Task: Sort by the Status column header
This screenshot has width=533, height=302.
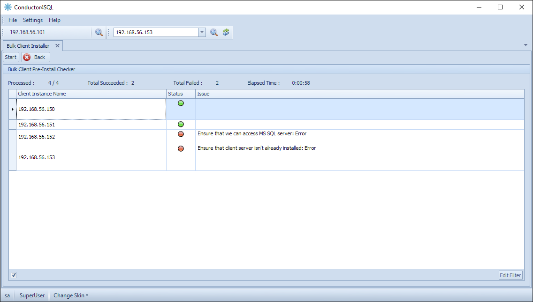Action: [181, 94]
